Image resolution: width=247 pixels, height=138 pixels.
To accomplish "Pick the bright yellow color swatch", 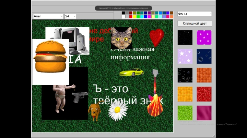I will [134, 17].
